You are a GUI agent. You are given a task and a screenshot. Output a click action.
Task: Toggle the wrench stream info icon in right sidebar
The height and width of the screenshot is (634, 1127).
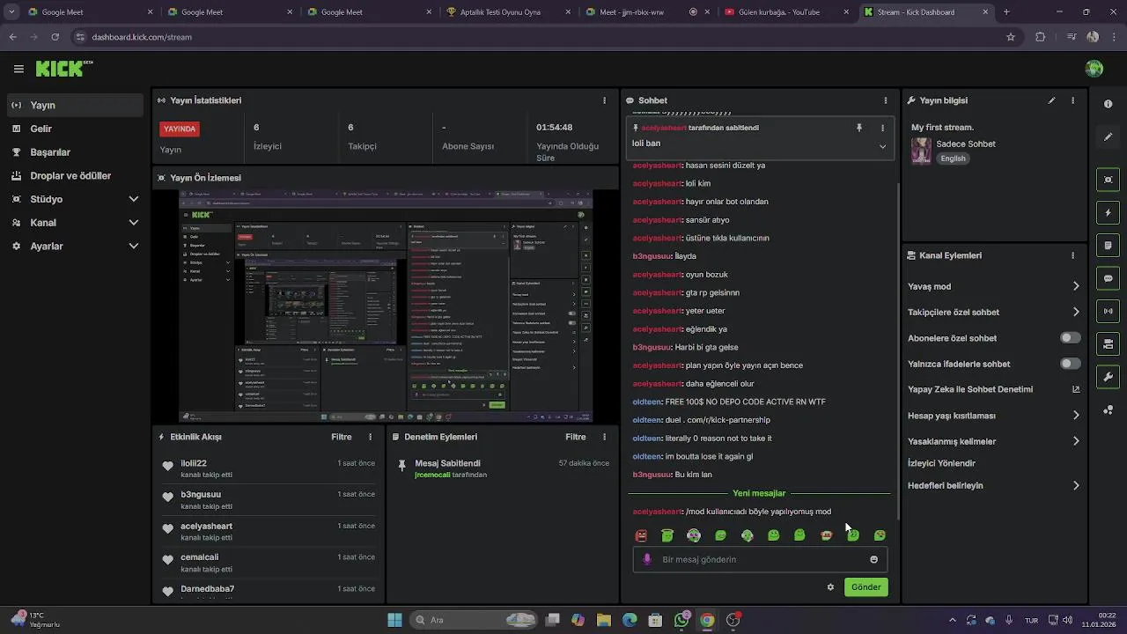tap(1108, 377)
